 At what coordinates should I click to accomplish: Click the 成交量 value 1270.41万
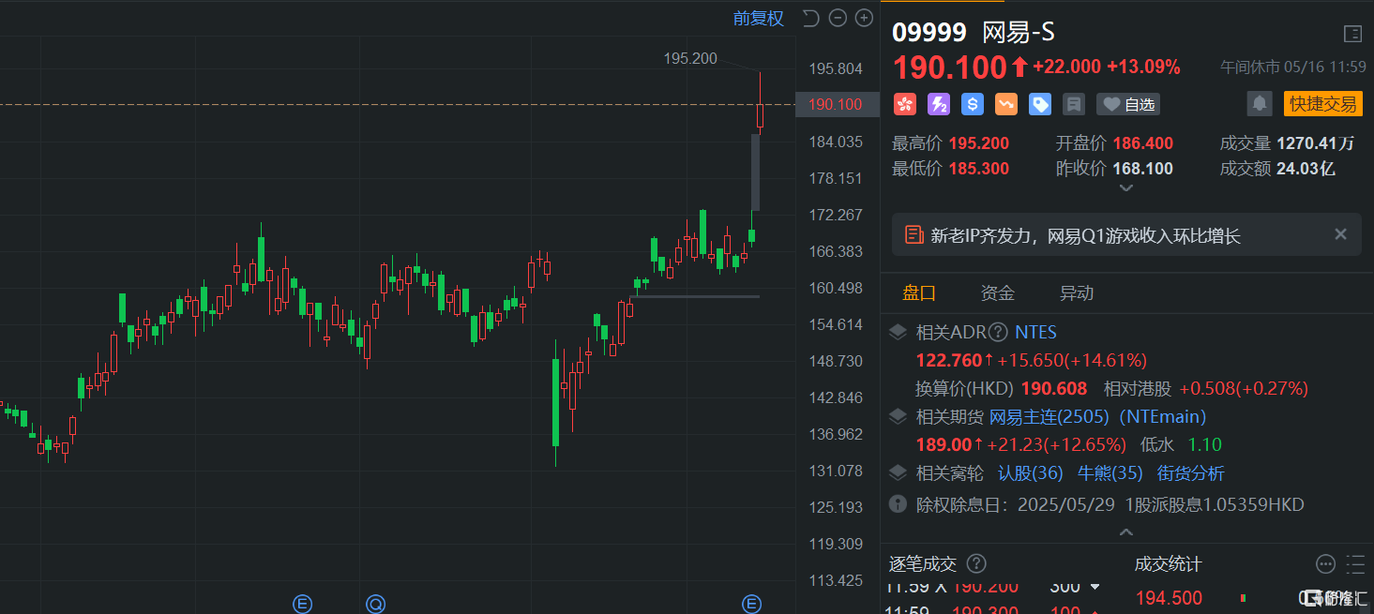click(1316, 143)
